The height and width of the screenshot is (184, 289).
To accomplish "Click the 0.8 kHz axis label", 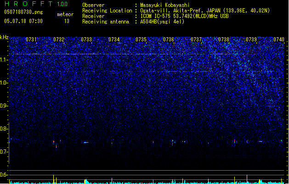I will 4,129.
